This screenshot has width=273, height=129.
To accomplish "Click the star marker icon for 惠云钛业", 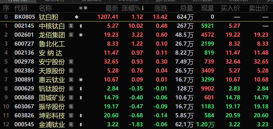I will 81,80.
